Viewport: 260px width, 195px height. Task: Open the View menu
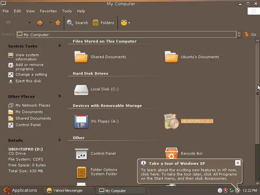tap(30, 11)
